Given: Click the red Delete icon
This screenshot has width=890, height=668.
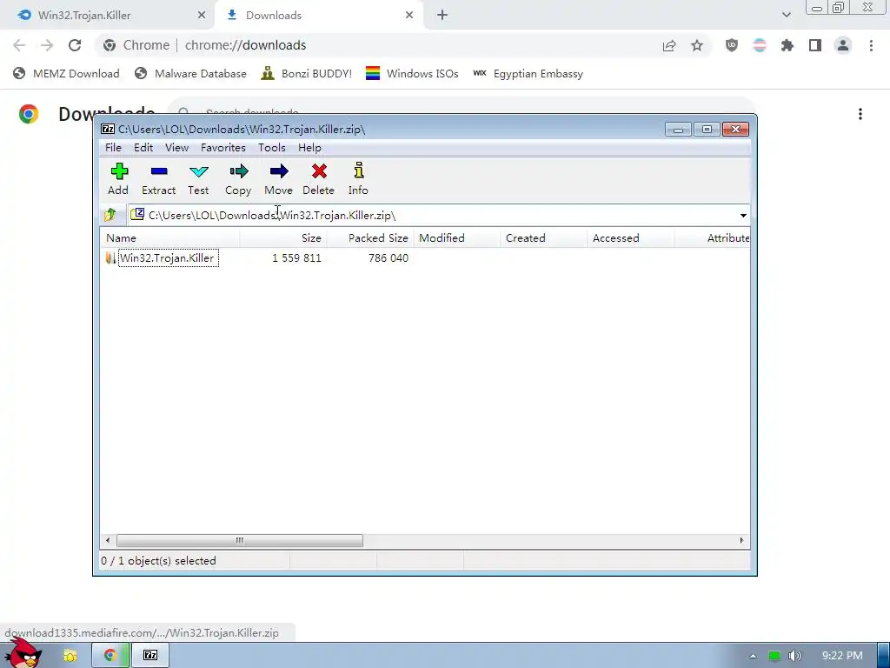Looking at the screenshot, I should point(318,178).
